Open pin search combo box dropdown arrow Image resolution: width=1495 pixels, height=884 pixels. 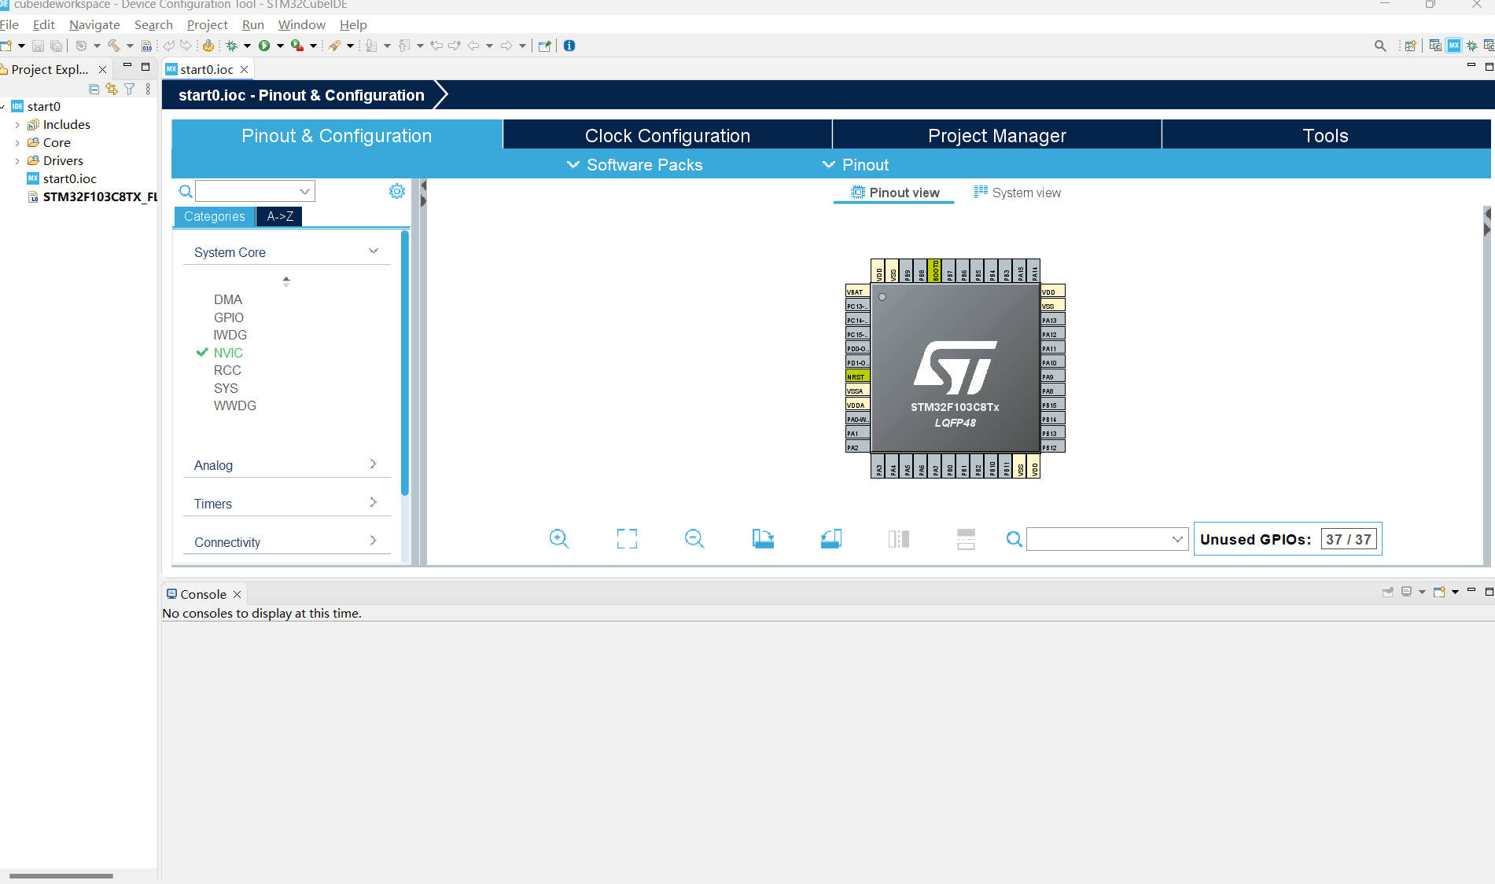click(x=1177, y=539)
